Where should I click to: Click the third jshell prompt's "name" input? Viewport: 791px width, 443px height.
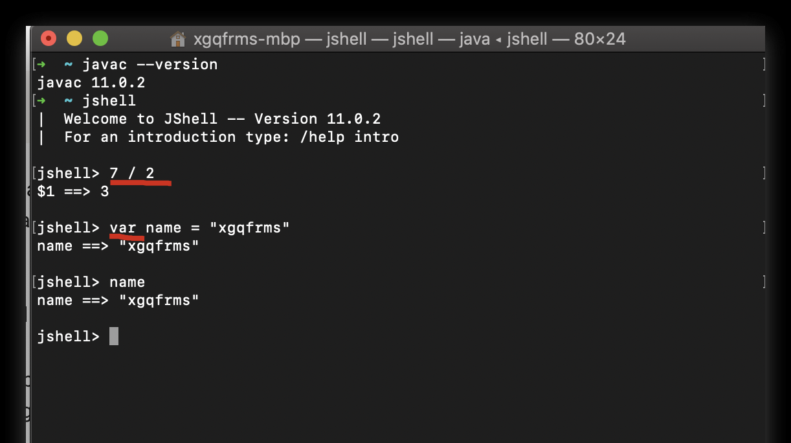(x=128, y=282)
